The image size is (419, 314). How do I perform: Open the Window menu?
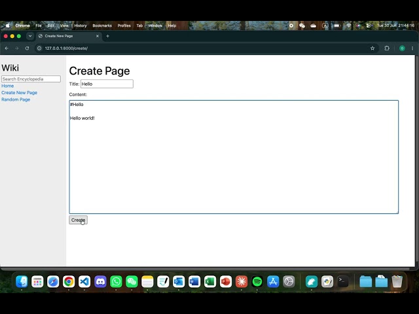155,26
